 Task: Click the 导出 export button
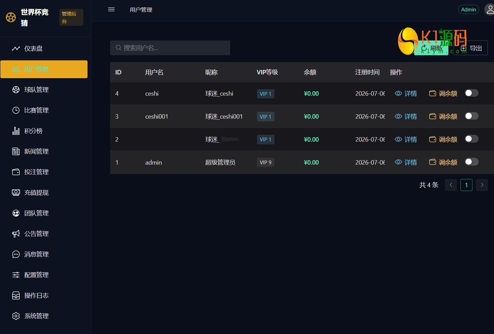pos(471,48)
